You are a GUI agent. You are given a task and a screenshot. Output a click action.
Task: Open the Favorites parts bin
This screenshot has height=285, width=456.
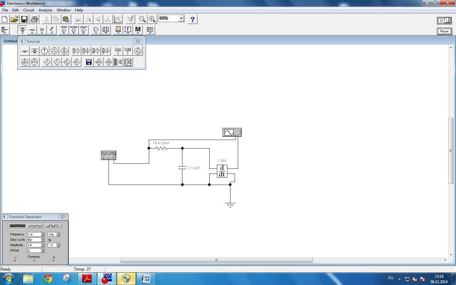5,30
